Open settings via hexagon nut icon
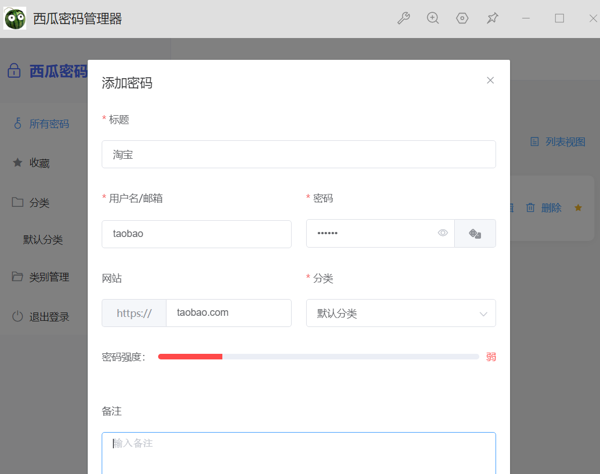 coord(462,18)
